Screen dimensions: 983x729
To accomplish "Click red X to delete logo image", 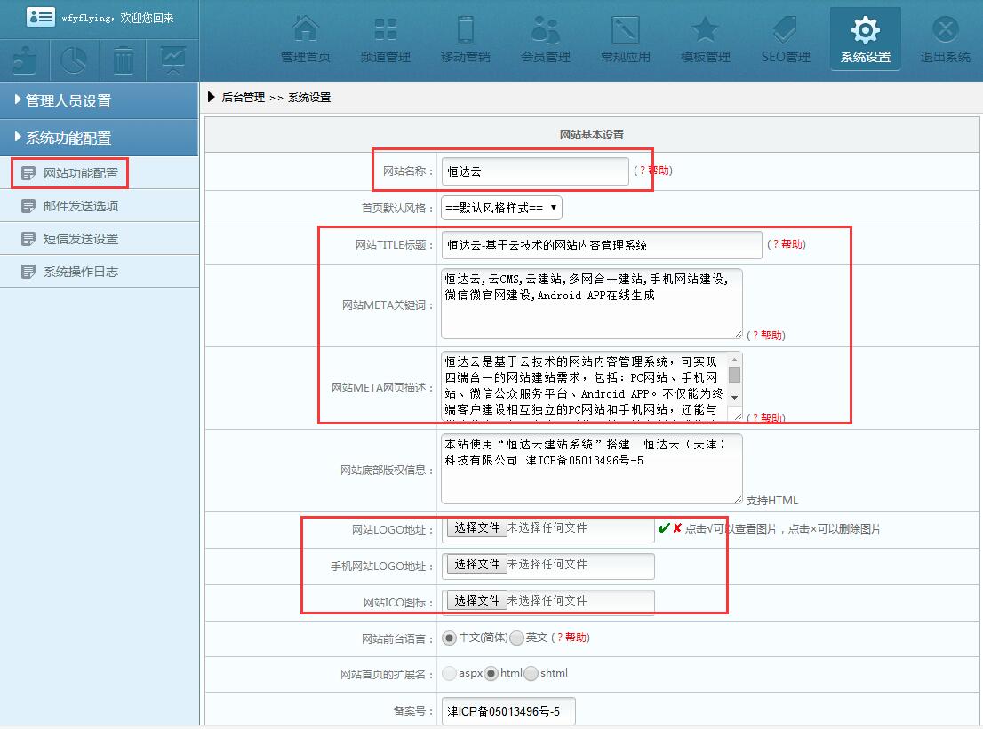I will click(x=677, y=528).
